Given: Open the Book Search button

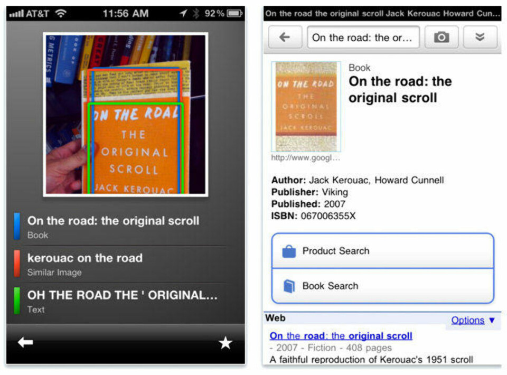Looking at the screenshot, I should 383,286.
